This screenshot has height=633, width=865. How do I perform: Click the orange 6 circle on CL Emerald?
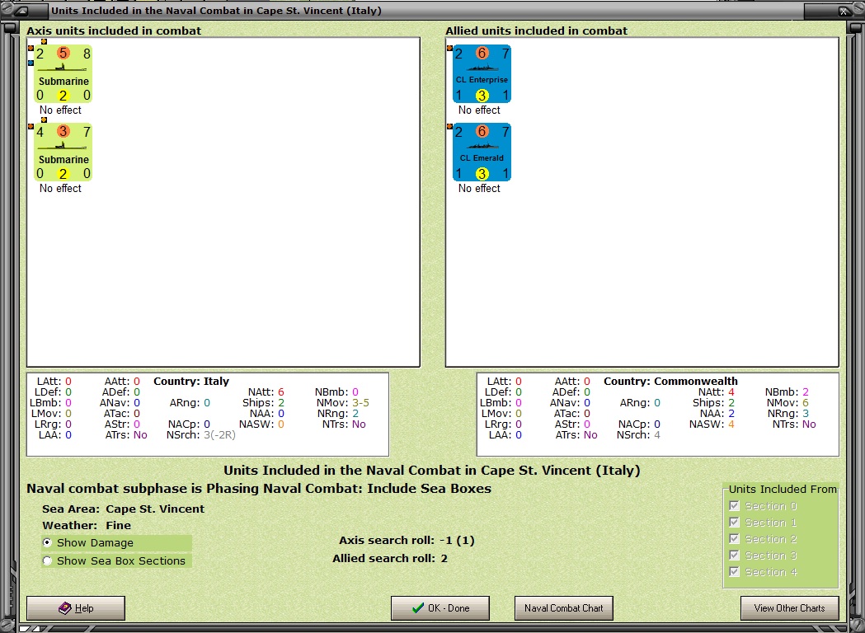pyautogui.click(x=482, y=131)
